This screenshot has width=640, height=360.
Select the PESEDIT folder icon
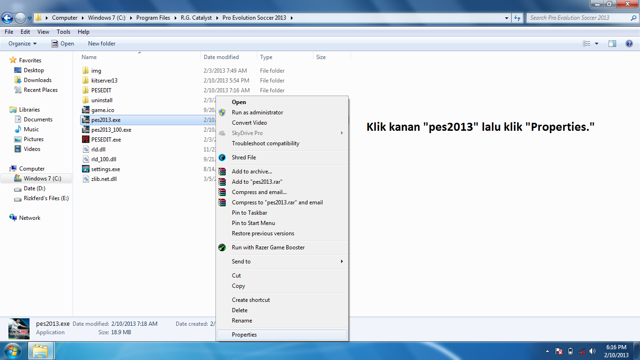click(x=85, y=90)
